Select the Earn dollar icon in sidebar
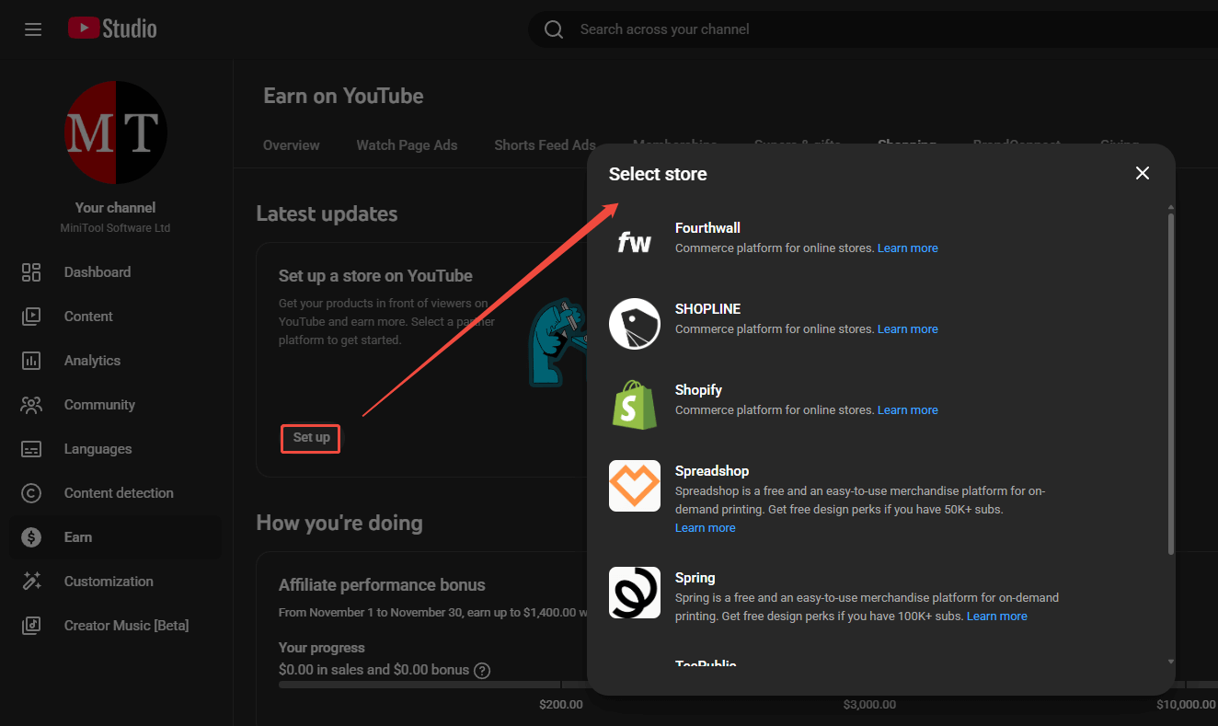The image size is (1218, 726). point(30,536)
